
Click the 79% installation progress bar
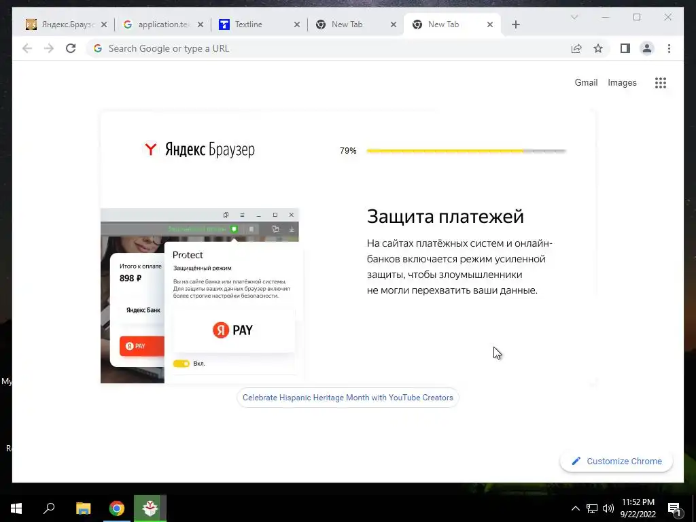point(466,151)
